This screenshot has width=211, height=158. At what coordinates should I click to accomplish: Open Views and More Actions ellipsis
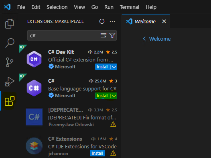point(112,21)
